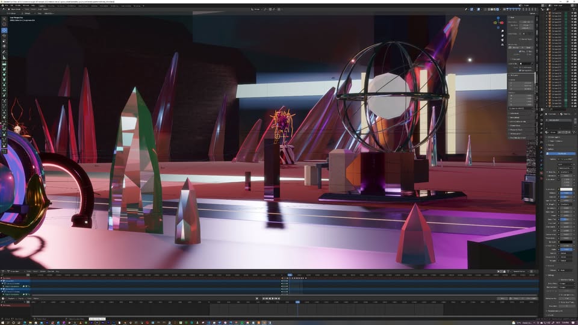Click the green Y axis on navigation gizmo
The width and height of the screenshot is (578, 325).
click(x=495, y=23)
